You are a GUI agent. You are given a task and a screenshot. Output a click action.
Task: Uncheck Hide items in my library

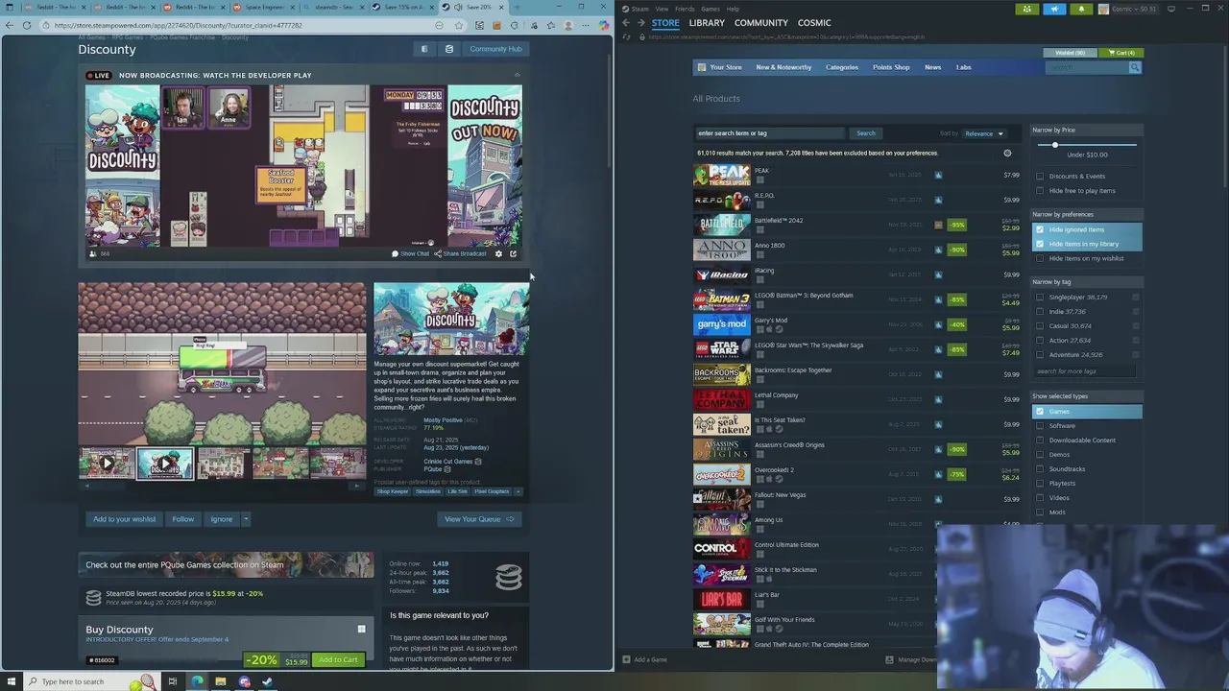coord(1040,244)
